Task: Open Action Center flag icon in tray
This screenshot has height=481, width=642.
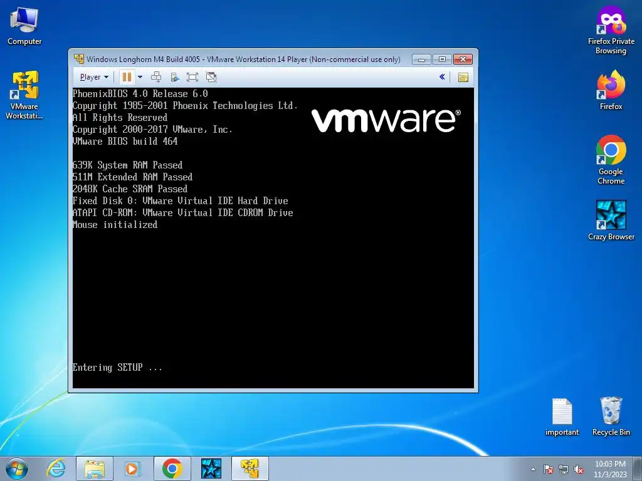Action: 548,469
